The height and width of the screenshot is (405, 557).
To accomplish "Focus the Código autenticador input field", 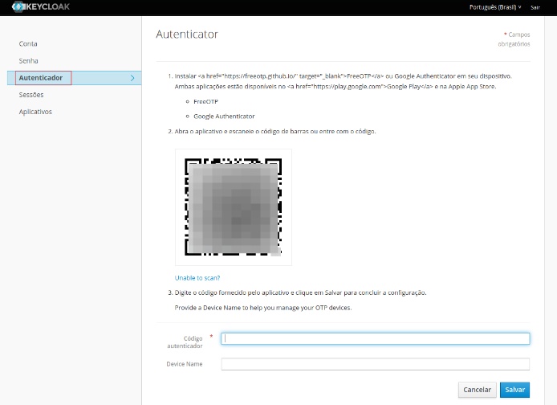I will 375,338.
